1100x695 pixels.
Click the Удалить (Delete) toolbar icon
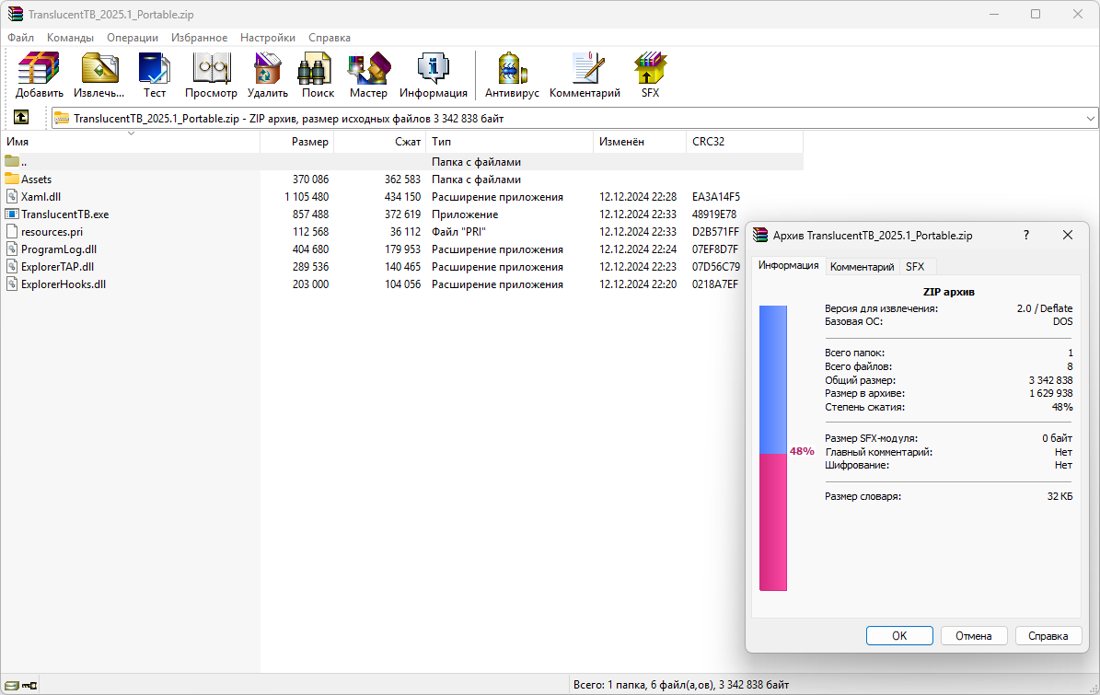click(x=267, y=69)
